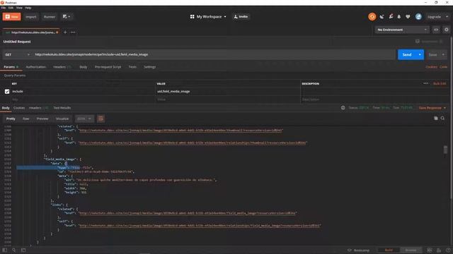Screen dimensions: 453x254
Task: Open the View menu
Action: tap(19, 8)
